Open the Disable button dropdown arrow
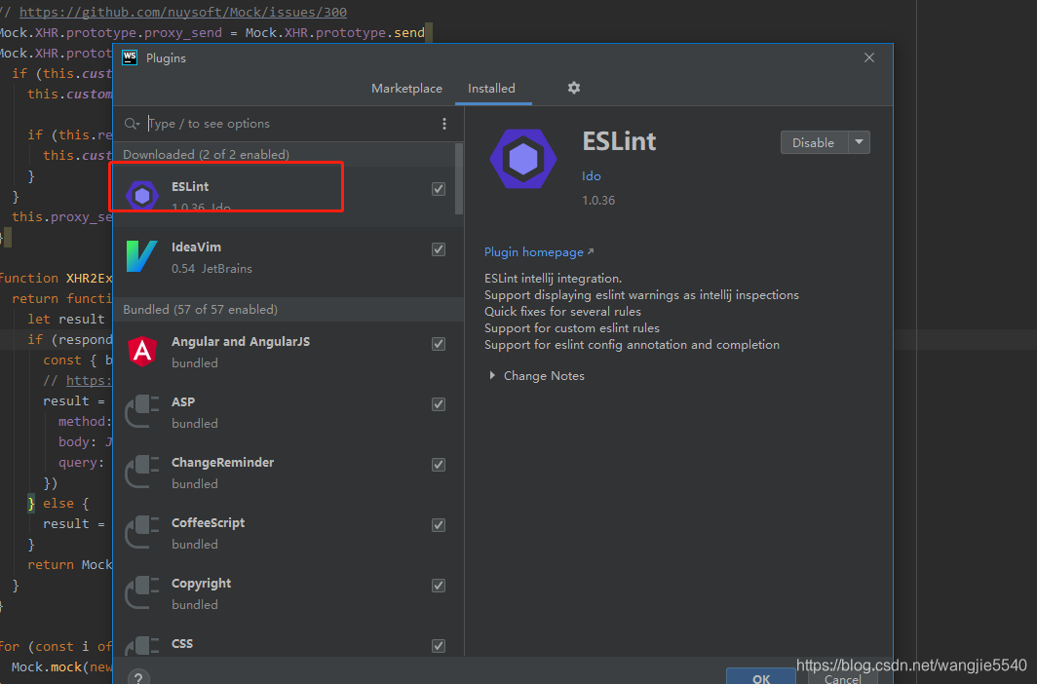The image size is (1037, 684). [x=859, y=142]
